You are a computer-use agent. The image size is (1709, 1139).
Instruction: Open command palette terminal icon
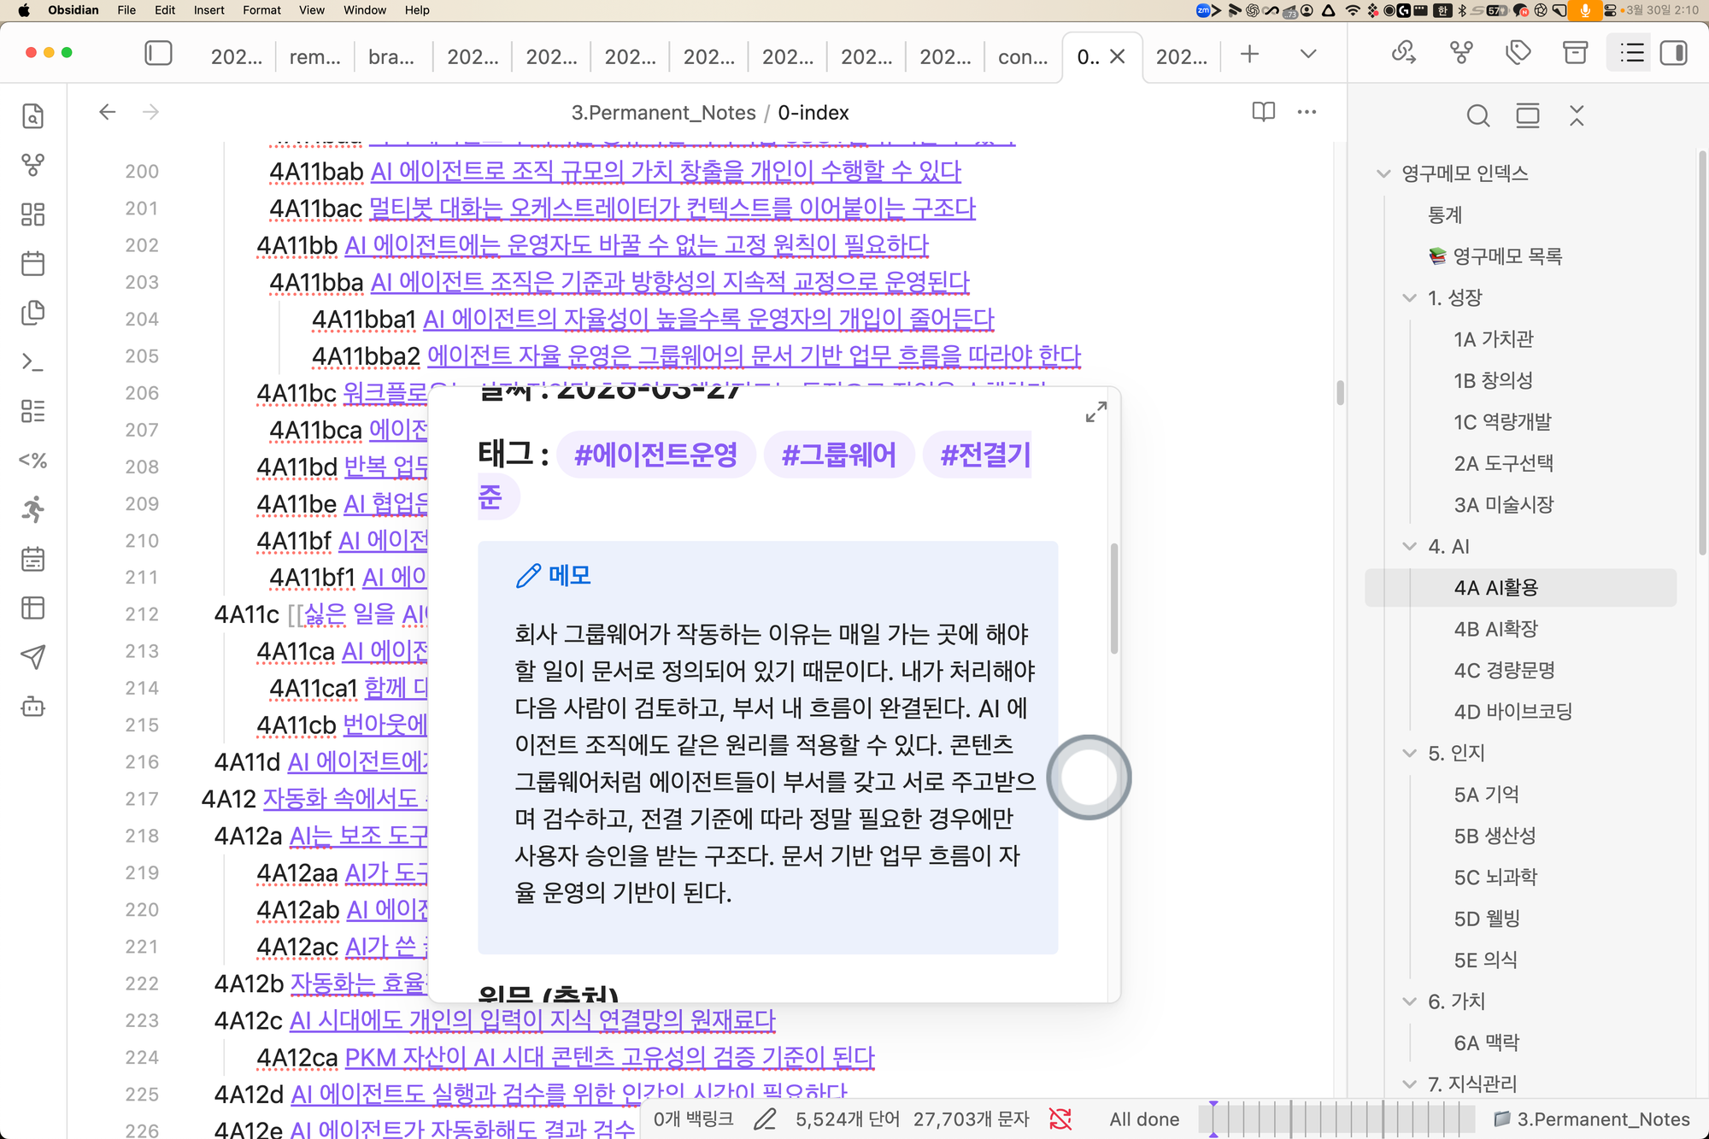click(32, 361)
